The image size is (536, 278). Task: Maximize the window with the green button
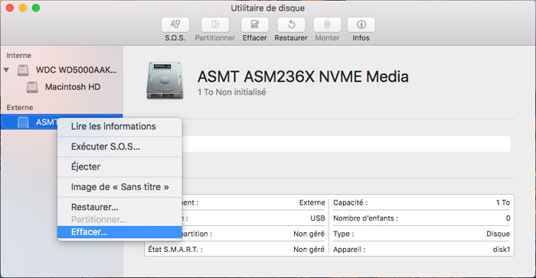36,8
